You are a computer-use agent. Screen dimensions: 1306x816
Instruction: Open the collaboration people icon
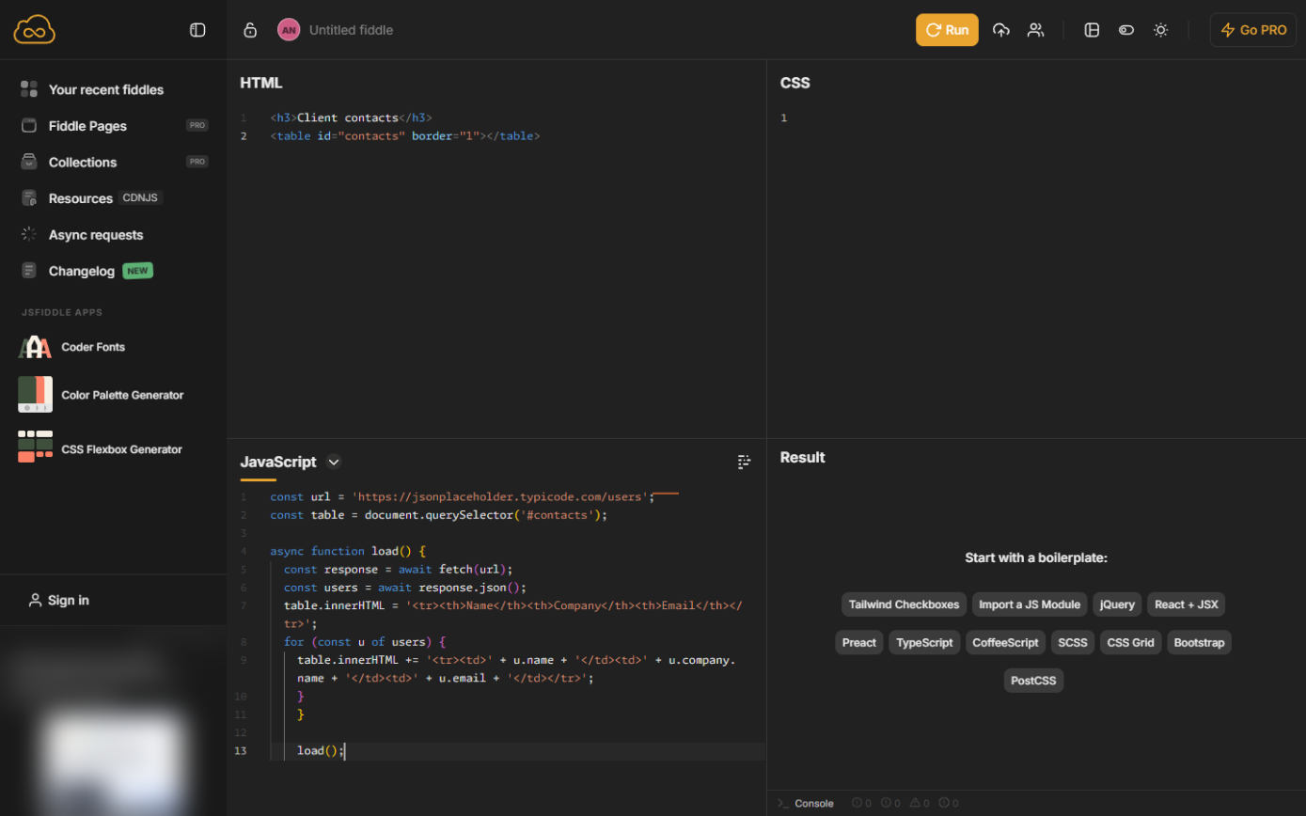coord(1035,30)
